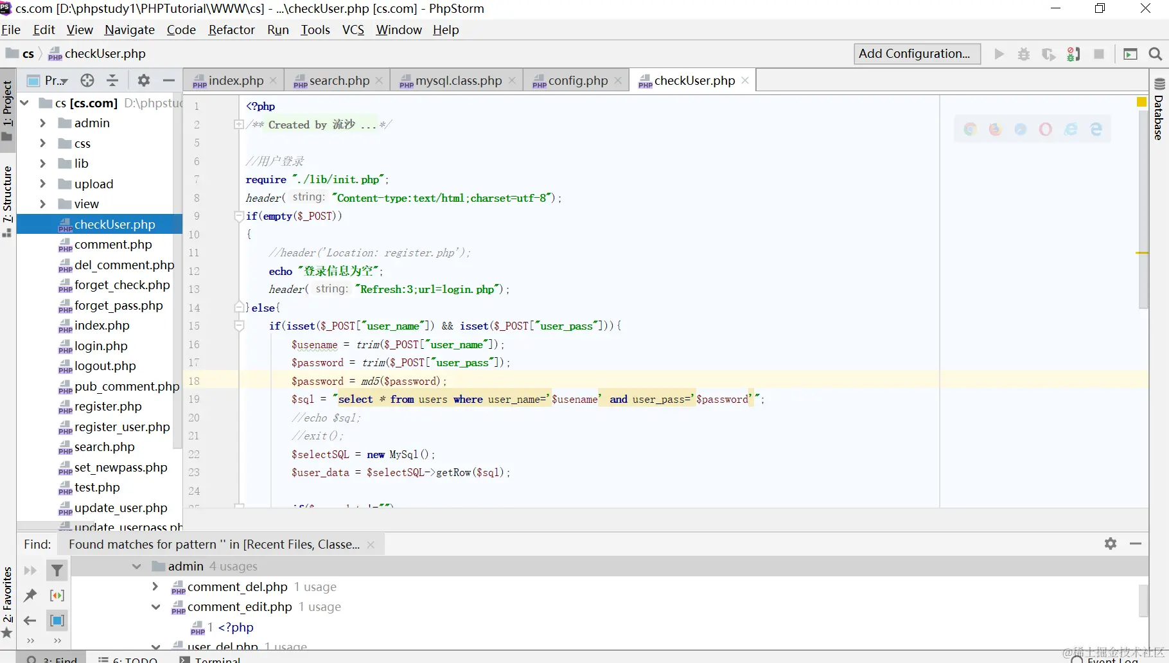The image size is (1169, 663).
Task: Click Run with Coverage shield icon
Action: coord(1048,54)
